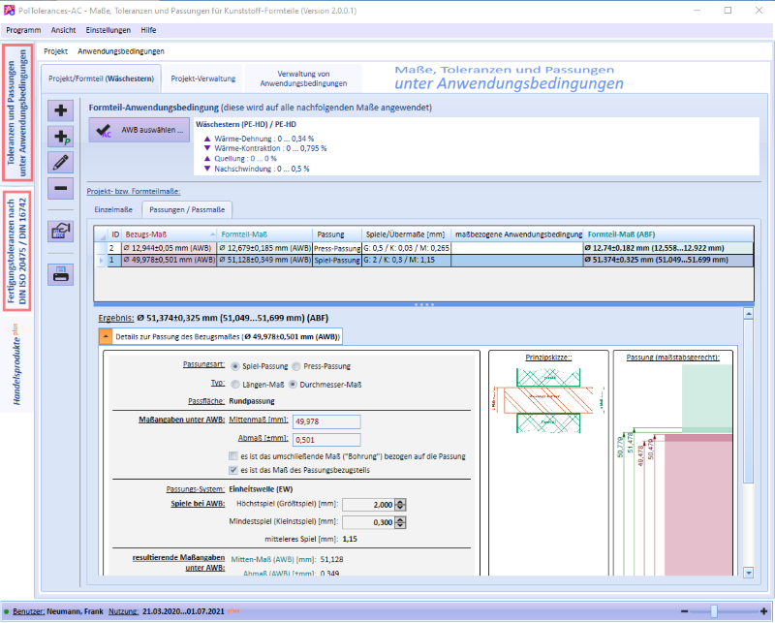Screen dimensions: 775x623
Task: Click the zoom-in plus icon in status bar
Action: pyautogui.click(x=763, y=611)
